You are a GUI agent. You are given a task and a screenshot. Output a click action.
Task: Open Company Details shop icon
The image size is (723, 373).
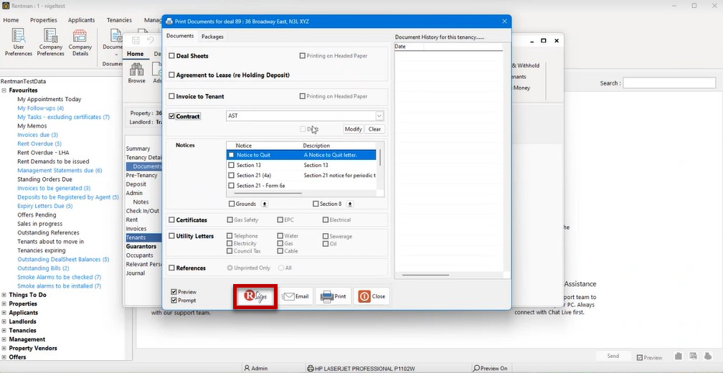click(x=80, y=42)
